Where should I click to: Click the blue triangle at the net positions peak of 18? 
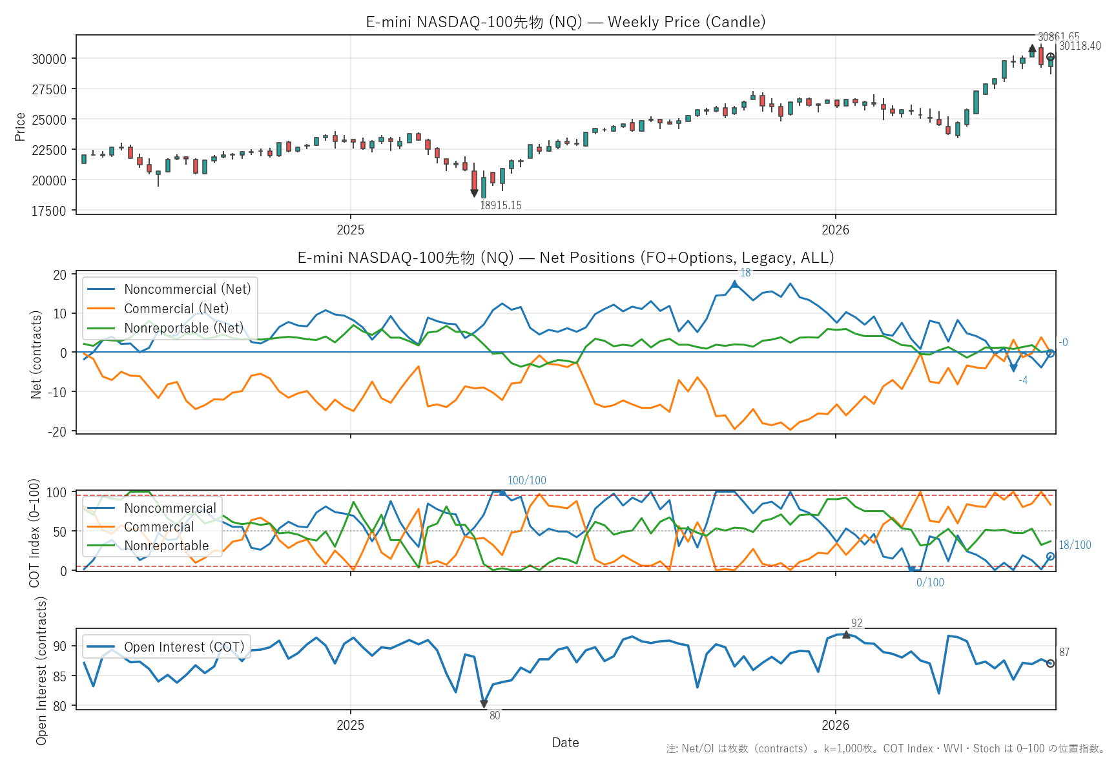pyautogui.click(x=734, y=283)
